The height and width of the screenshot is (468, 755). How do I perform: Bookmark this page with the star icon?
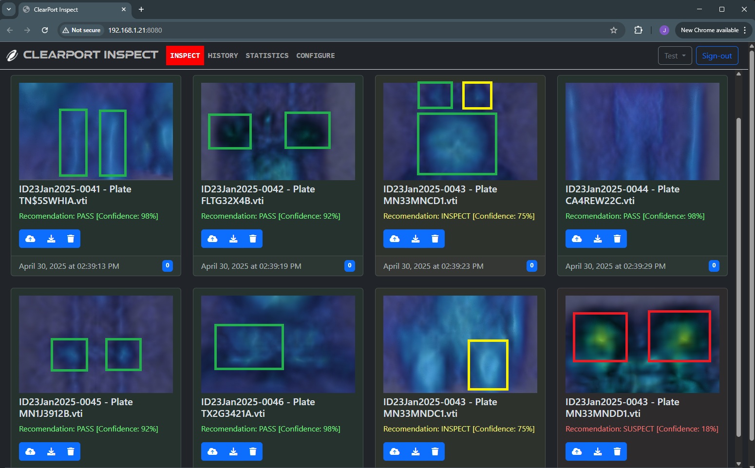click(614, 30)
